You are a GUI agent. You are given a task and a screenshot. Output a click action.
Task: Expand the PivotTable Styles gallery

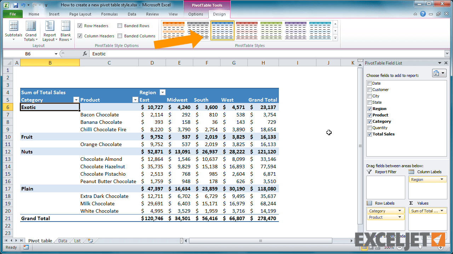[x=335, y=38]
